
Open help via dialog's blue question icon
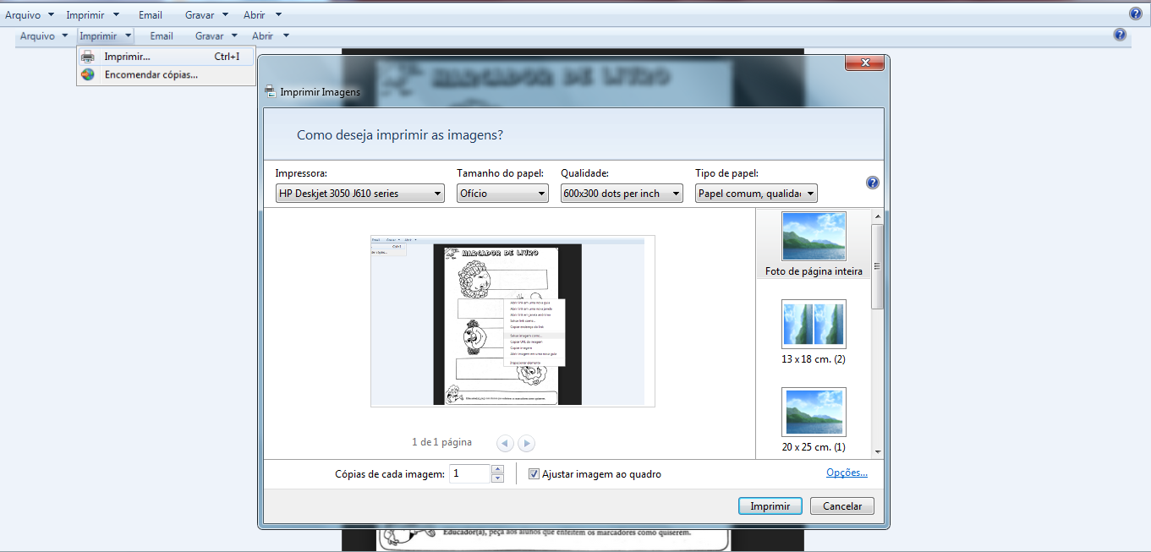pyautogui.click(x=873, y=183)
